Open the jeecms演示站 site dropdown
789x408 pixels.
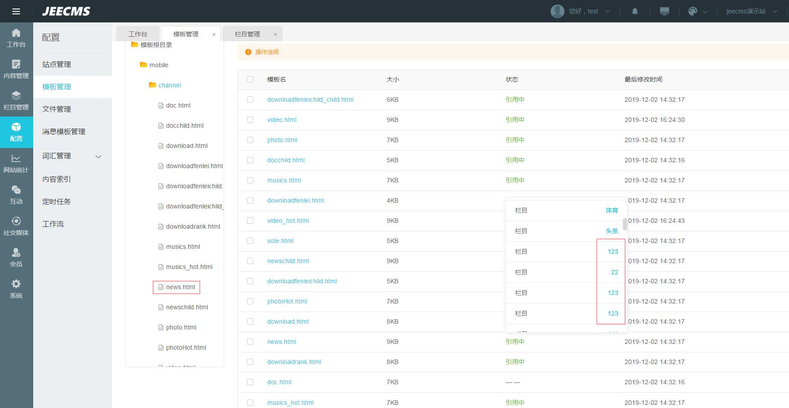click(751, 11)
